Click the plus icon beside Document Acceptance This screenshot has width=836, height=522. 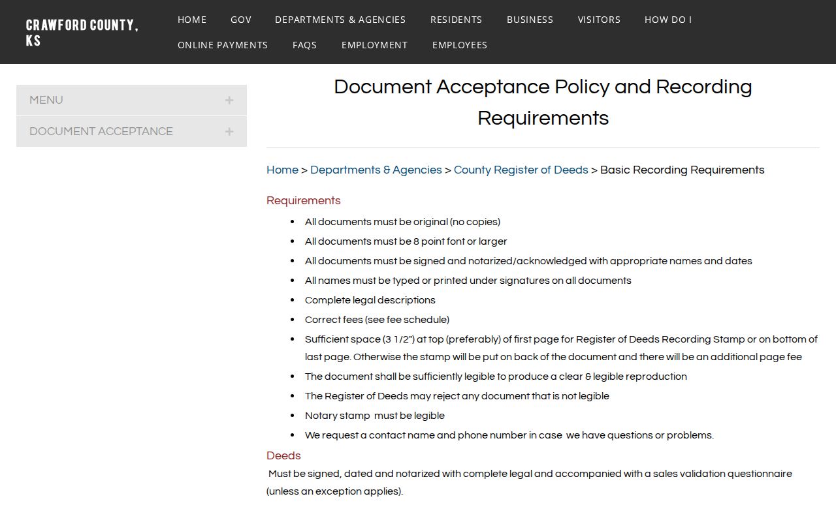pyautogui.click(x=229, y=131)
